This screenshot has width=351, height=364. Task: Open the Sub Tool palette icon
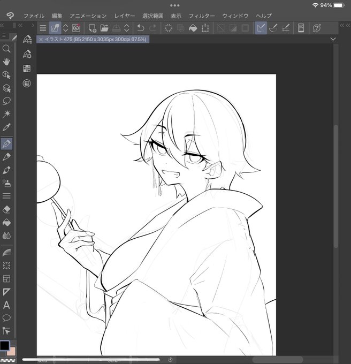coord(27,39)
